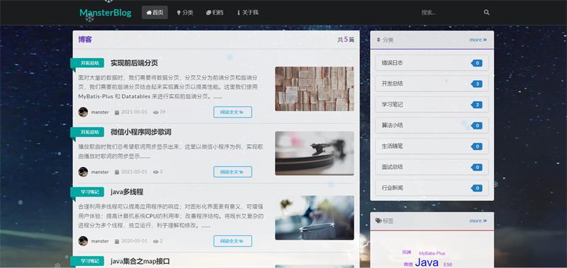Image resolution: width=567 pixels, height=268 pixels.
Task: Click 阅读全文 button for java多线程
Action: coord(232,241)
